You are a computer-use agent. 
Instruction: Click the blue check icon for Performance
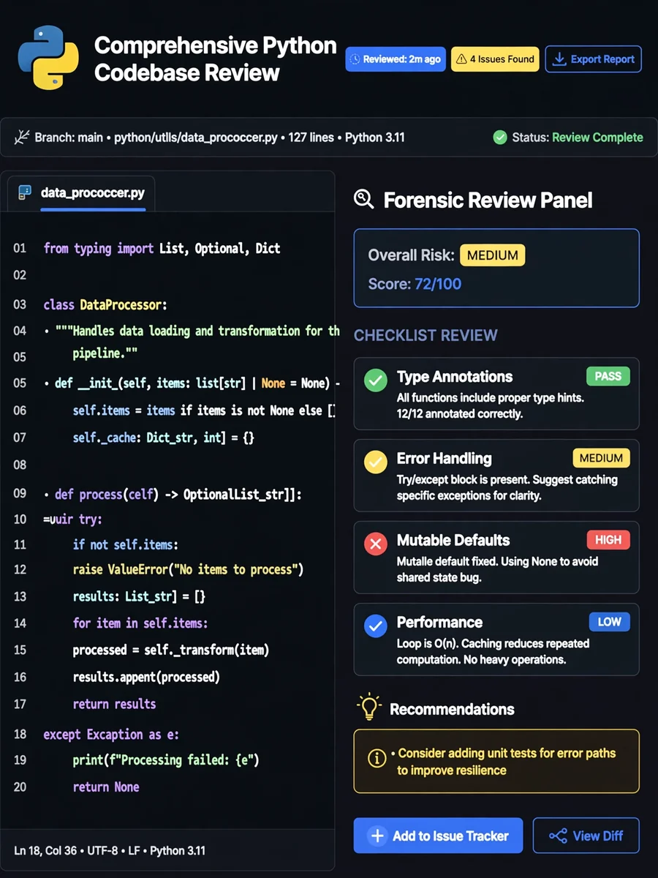[x=376, y=626]
